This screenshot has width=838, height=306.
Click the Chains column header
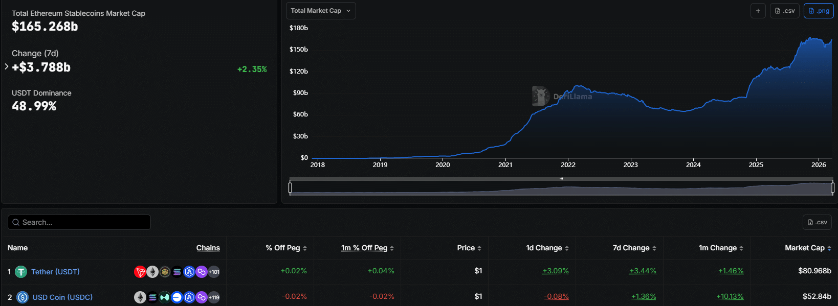(208, 248)
